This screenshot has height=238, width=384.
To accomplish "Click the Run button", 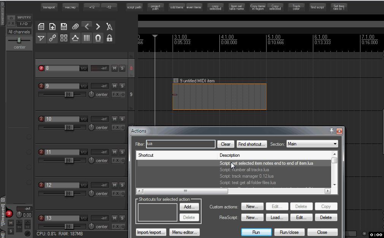I will tap(256, 232).
